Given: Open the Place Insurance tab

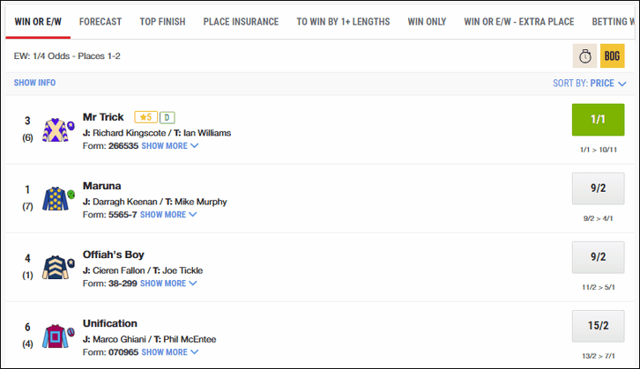Looking at the screenshot, I should (x=241, y=21).
